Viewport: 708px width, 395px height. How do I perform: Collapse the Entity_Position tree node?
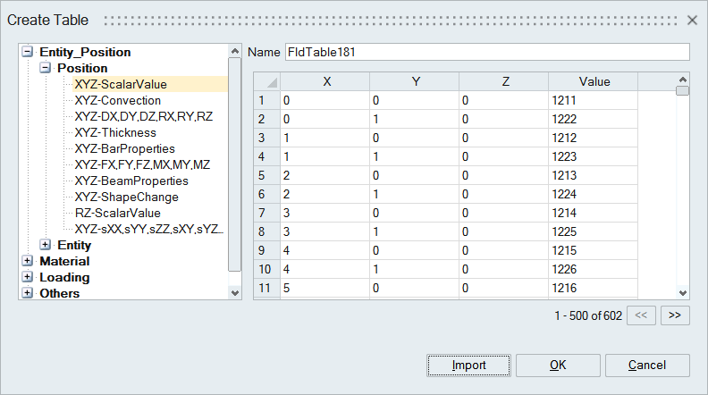click(x=28, y=53)
